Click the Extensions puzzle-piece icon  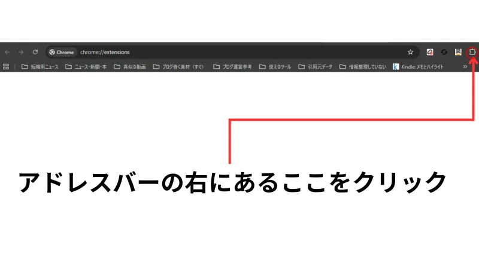point(472,52)
